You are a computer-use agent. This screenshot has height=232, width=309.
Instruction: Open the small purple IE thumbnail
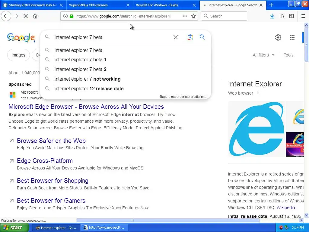point(295,145)
